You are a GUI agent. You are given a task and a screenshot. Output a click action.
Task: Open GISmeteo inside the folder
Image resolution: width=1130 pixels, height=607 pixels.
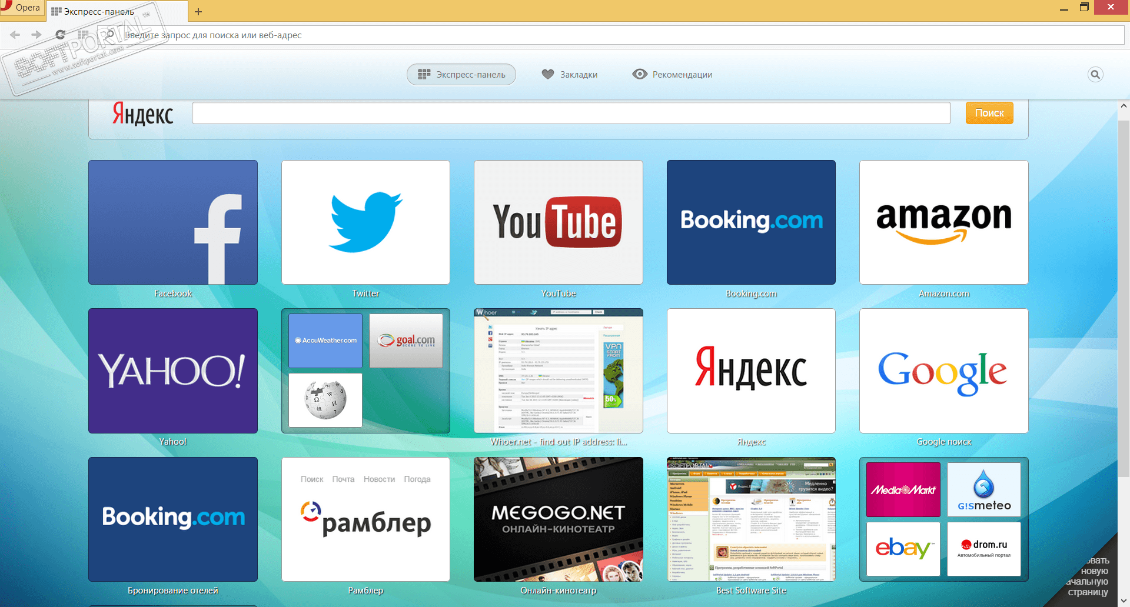point(984,489)
